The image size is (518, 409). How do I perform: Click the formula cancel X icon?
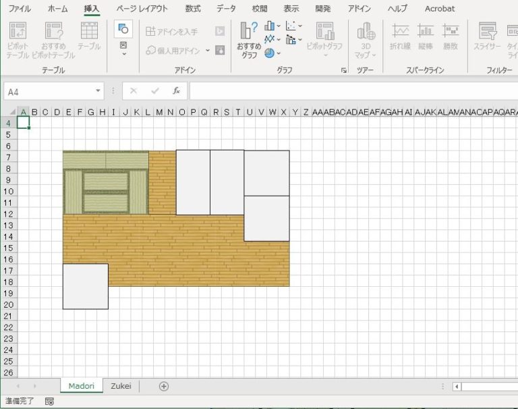[134, 90]
